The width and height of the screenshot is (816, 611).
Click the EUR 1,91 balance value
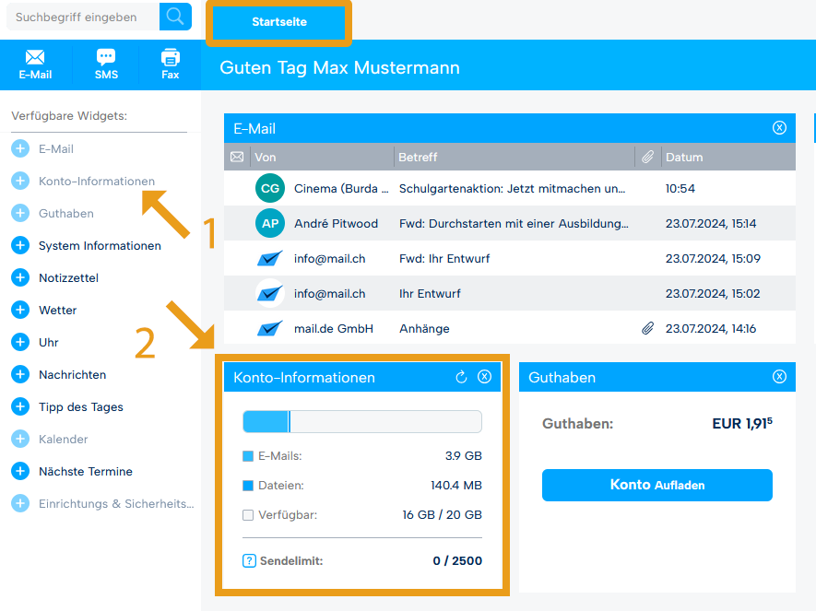pyautogui.click(x=742, y=423)
